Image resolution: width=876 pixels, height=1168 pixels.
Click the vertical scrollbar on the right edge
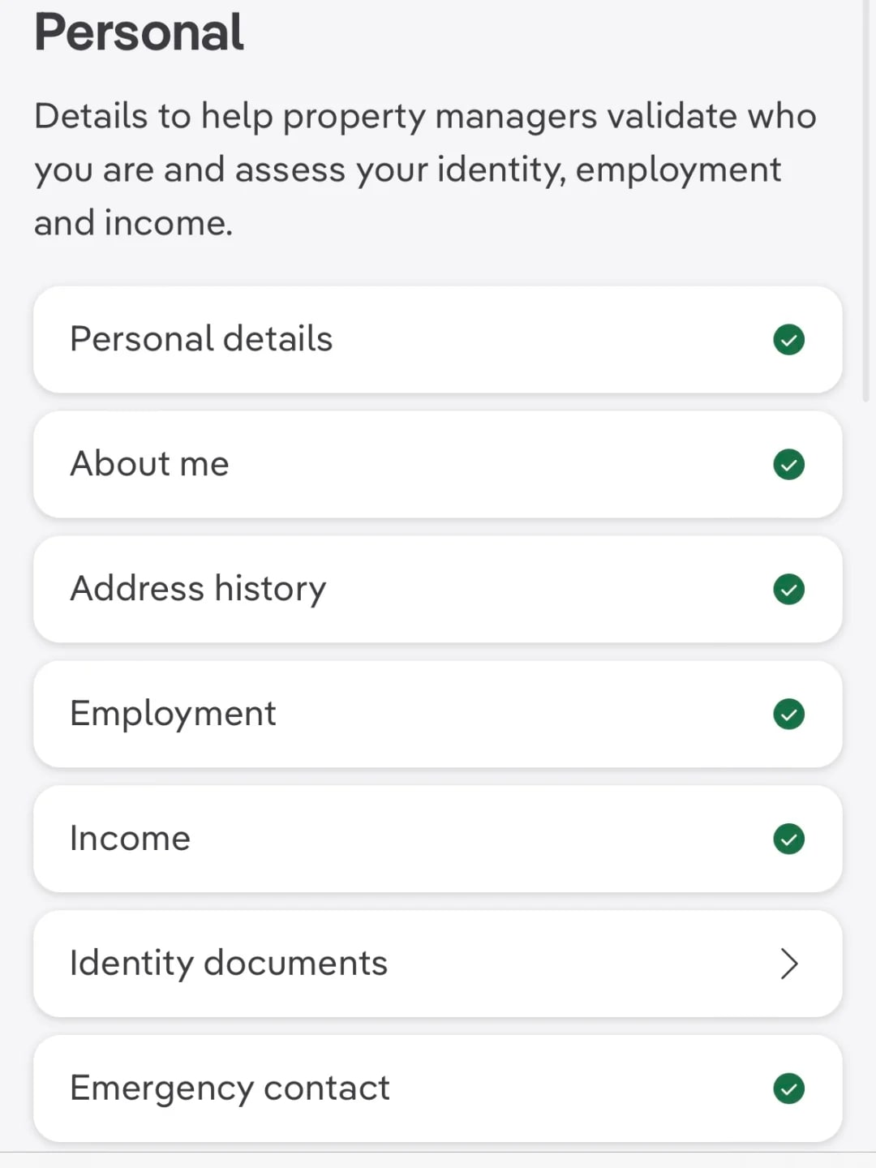coord(865,201)
